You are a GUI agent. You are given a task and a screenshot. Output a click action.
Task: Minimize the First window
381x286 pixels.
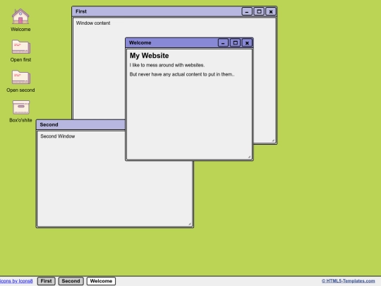pos(247,11)
